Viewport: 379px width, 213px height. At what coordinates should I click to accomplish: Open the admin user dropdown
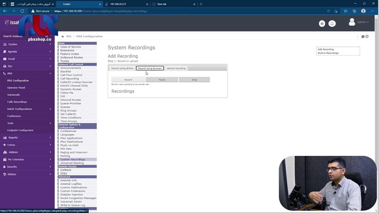click(x=359, y=22)
